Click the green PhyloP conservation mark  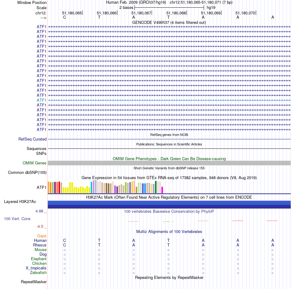pos(168,222)
